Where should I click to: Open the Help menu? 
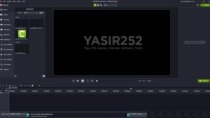pyautogui.click(x=23, y=1)
